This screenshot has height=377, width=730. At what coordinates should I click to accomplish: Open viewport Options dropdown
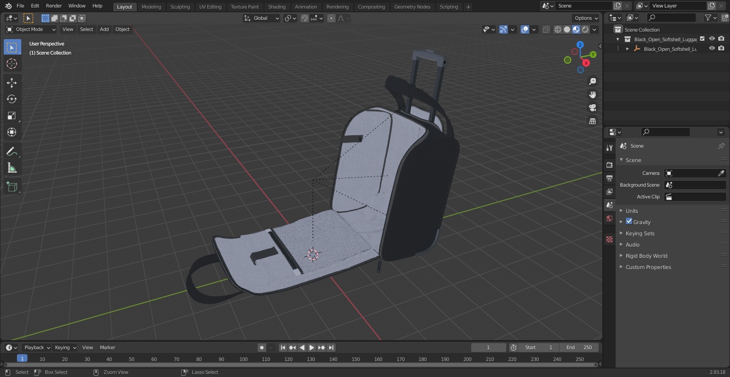(x=586, y=18)
